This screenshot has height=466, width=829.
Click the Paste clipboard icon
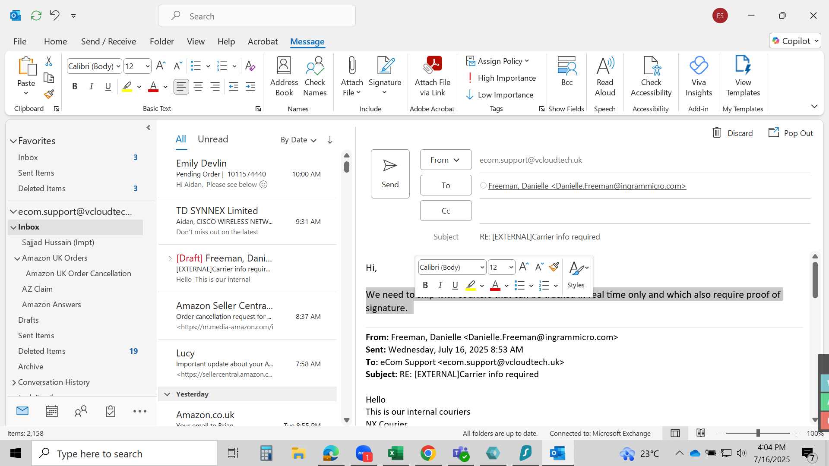click(x=26, y=66)
